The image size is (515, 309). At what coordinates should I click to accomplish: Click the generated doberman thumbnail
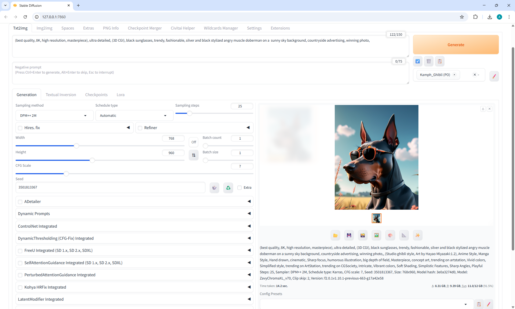pos(376,218)
